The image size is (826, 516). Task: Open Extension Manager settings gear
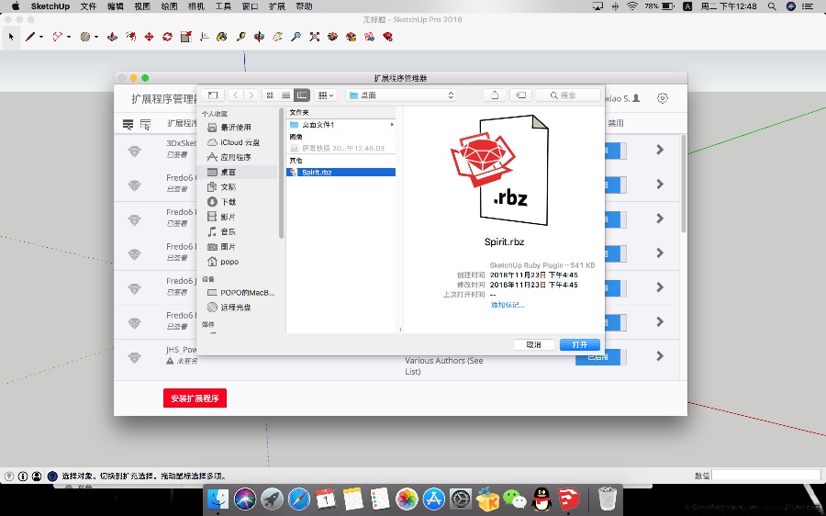click(663, 98)
